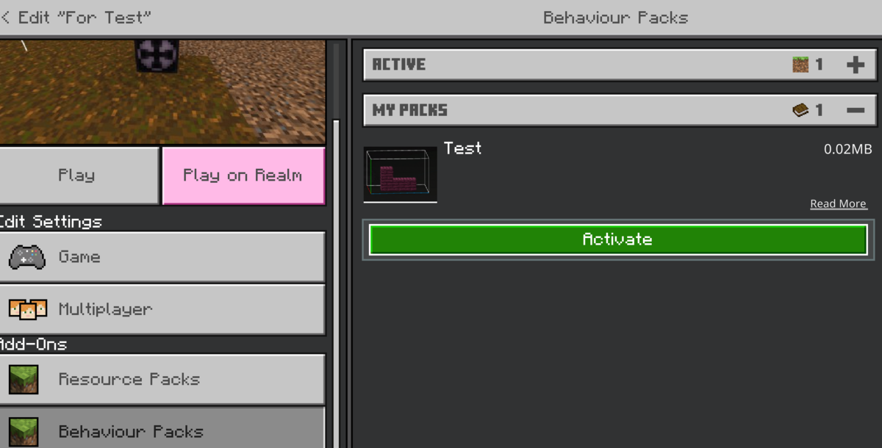Click the 0.02MB pack size text
The height and width of the screenshot is (448, 882).
pyautogui.click(x=847, y=149)
